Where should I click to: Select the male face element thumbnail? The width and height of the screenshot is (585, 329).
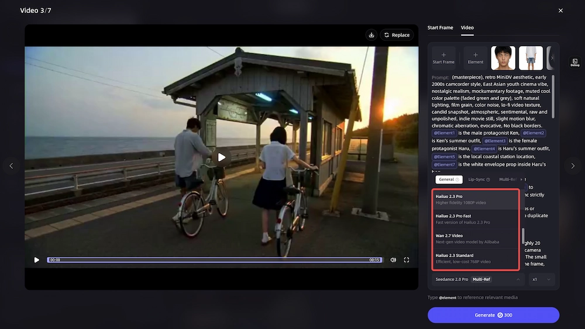tap(503, 58)
